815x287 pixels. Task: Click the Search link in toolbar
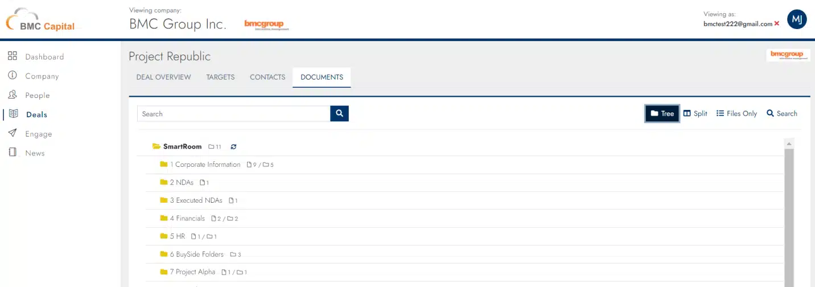(782, 113)
